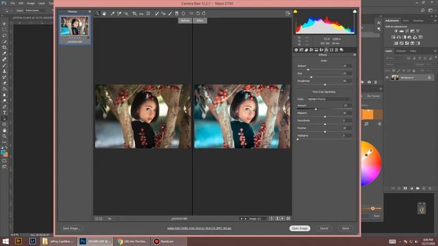Select the Radial Filter tool
Screen dimensions: 438x246
pos(183,14)
